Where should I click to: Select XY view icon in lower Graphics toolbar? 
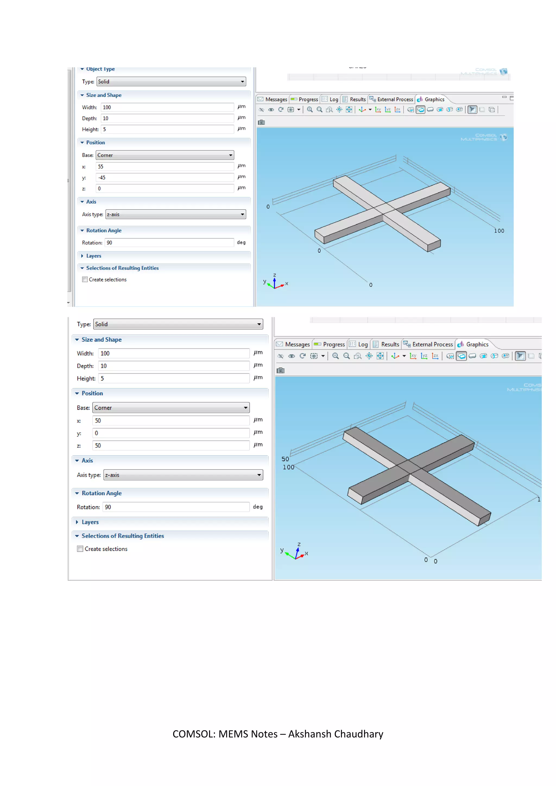(413, 356)
